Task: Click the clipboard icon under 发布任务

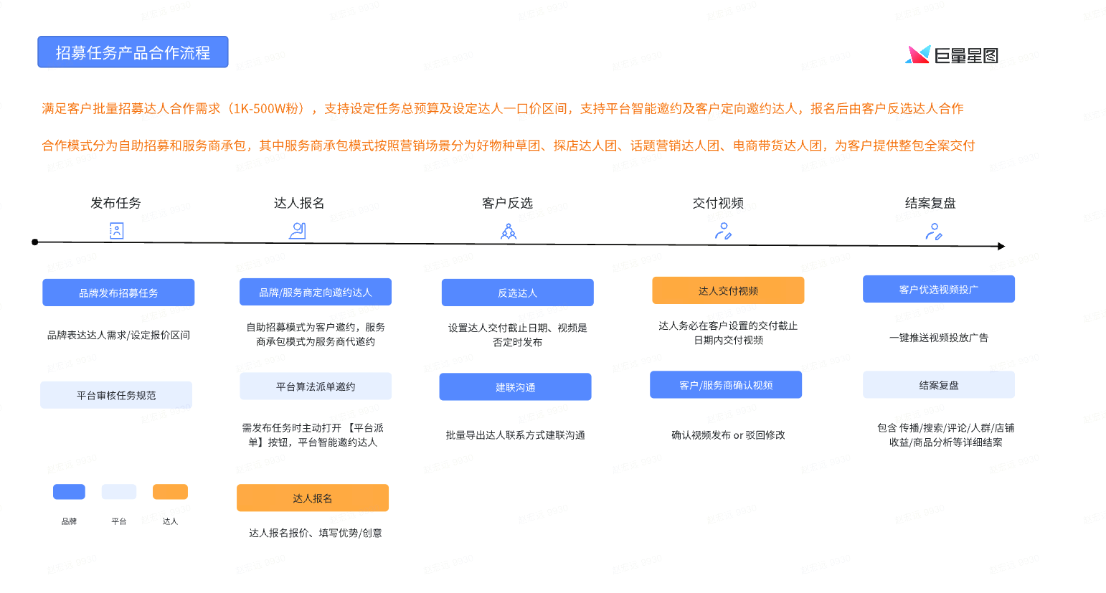Action: (116, 230)
